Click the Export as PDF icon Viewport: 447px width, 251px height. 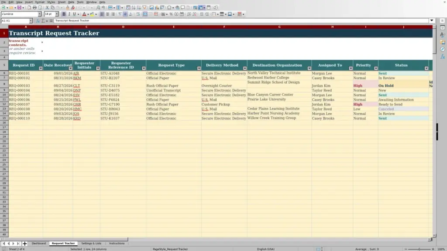(29, 8)
